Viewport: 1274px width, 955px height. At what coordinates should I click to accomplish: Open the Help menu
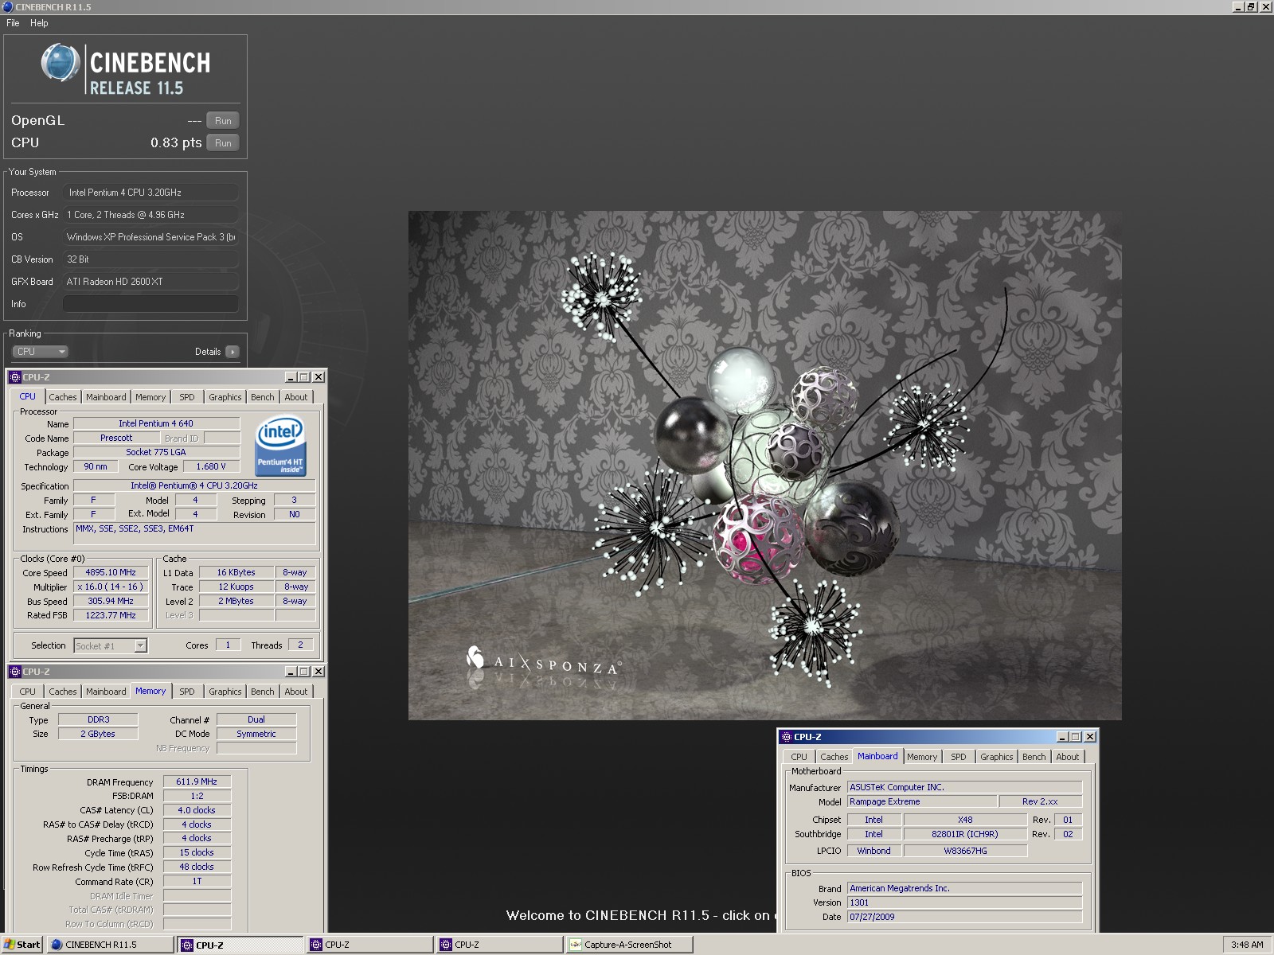coord(39,23)
